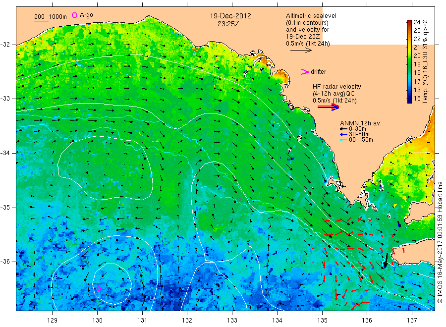The width and height of the screenshot is (446, 327).
Task: Click the longitude tick label 133
Action: pyautogui.click(x=232, y=321)
